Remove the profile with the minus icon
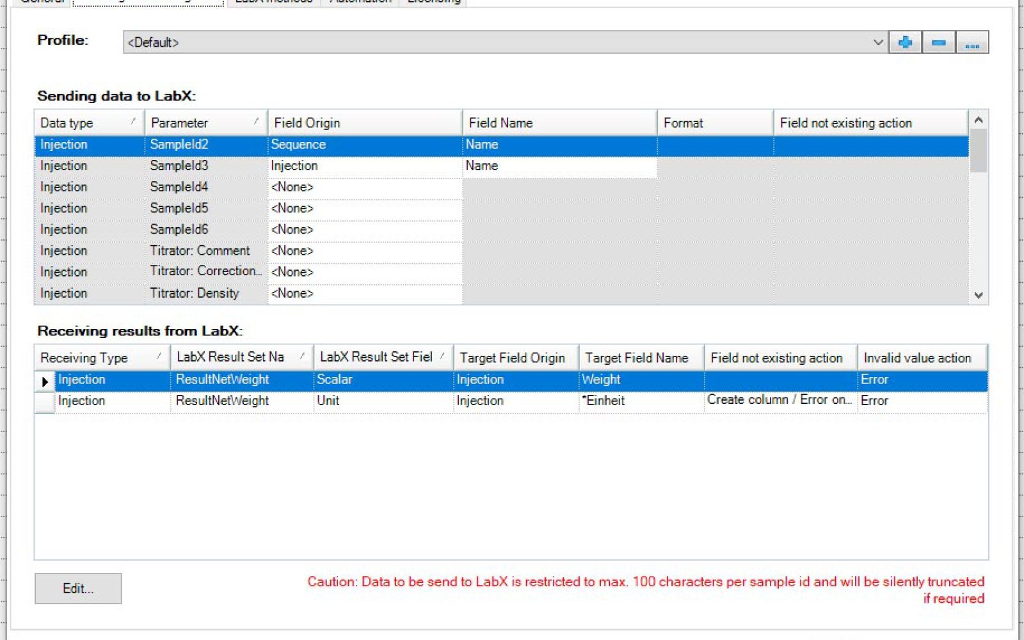Screen dimensions: 1024x640 click(939, 42)
